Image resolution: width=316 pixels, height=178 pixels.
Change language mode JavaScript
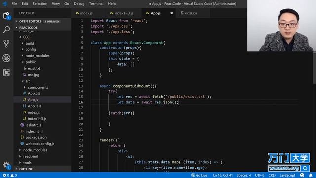click(x=287, y=175)
